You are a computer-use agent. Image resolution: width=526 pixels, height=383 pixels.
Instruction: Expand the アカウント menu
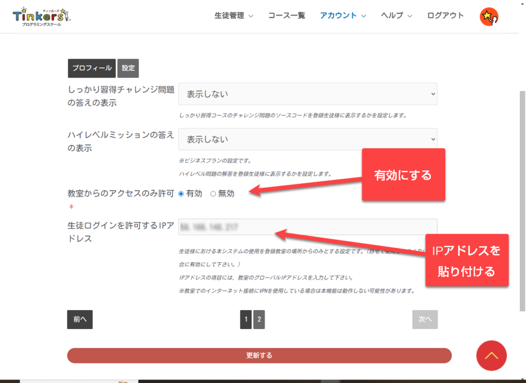pos(343,15)
